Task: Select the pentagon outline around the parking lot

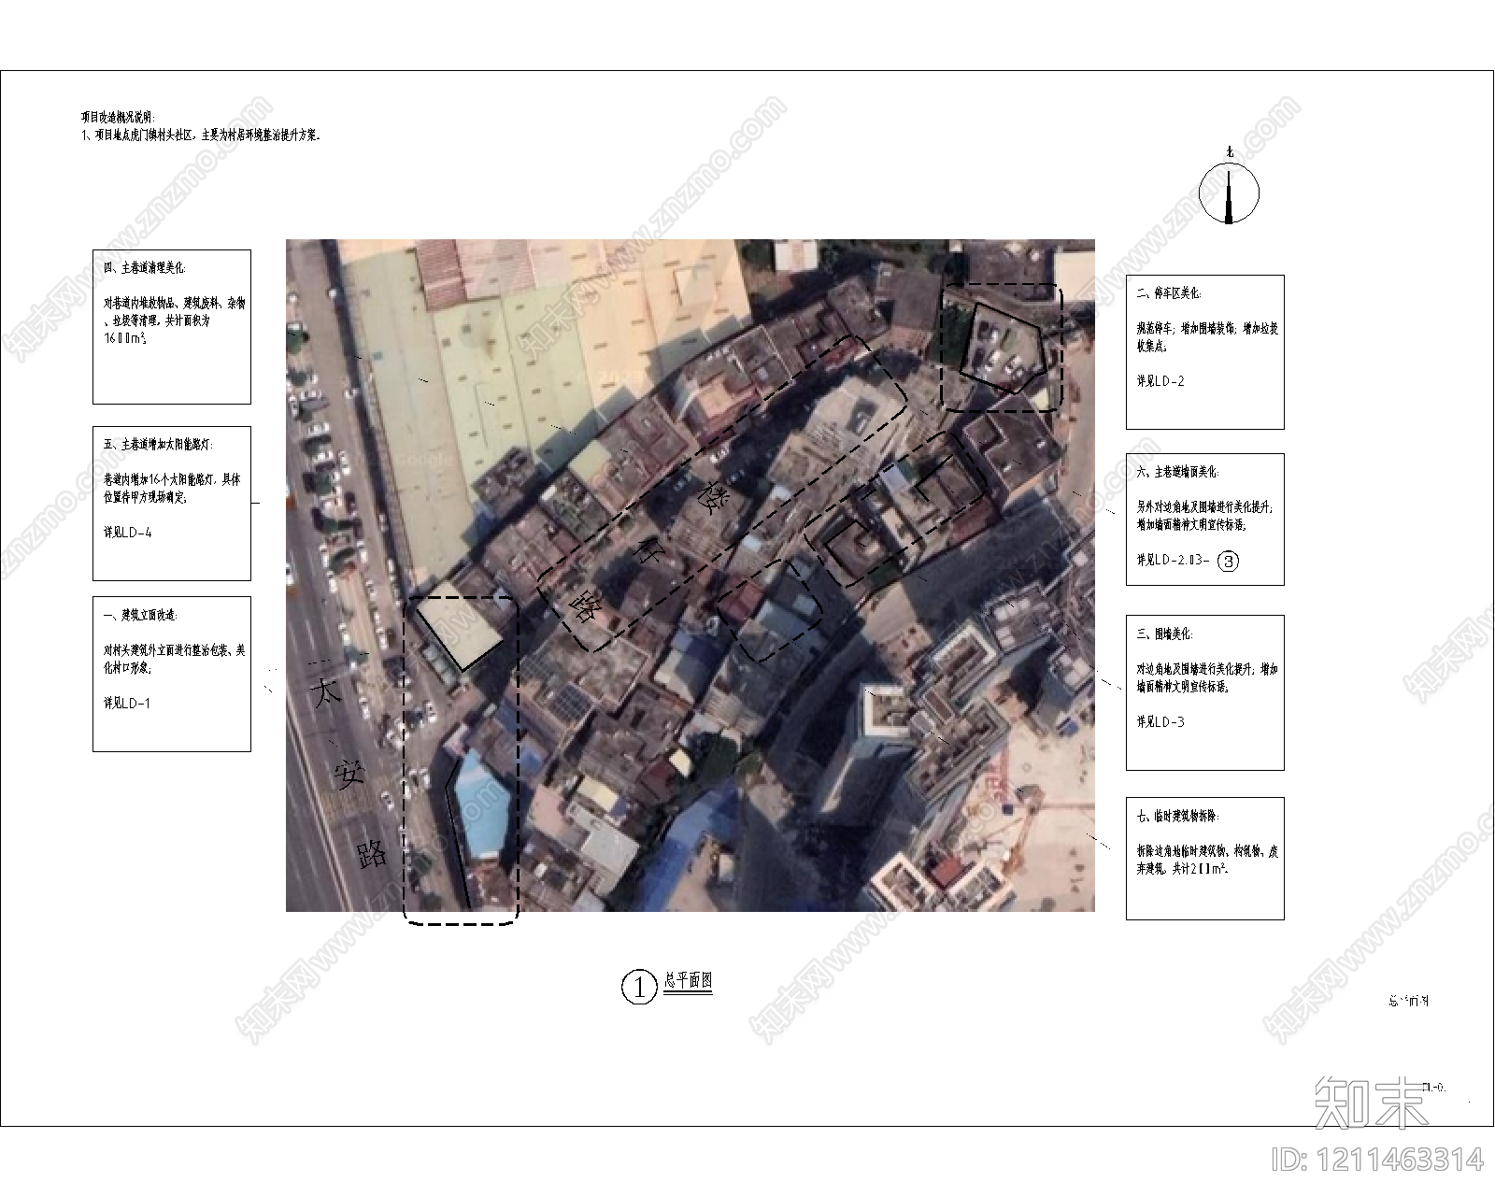Action: coord(1003,346)
